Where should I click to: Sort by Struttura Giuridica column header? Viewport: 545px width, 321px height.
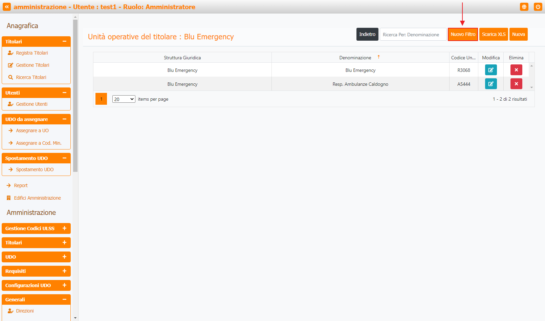pyautogui.click(x=182, y=58)
